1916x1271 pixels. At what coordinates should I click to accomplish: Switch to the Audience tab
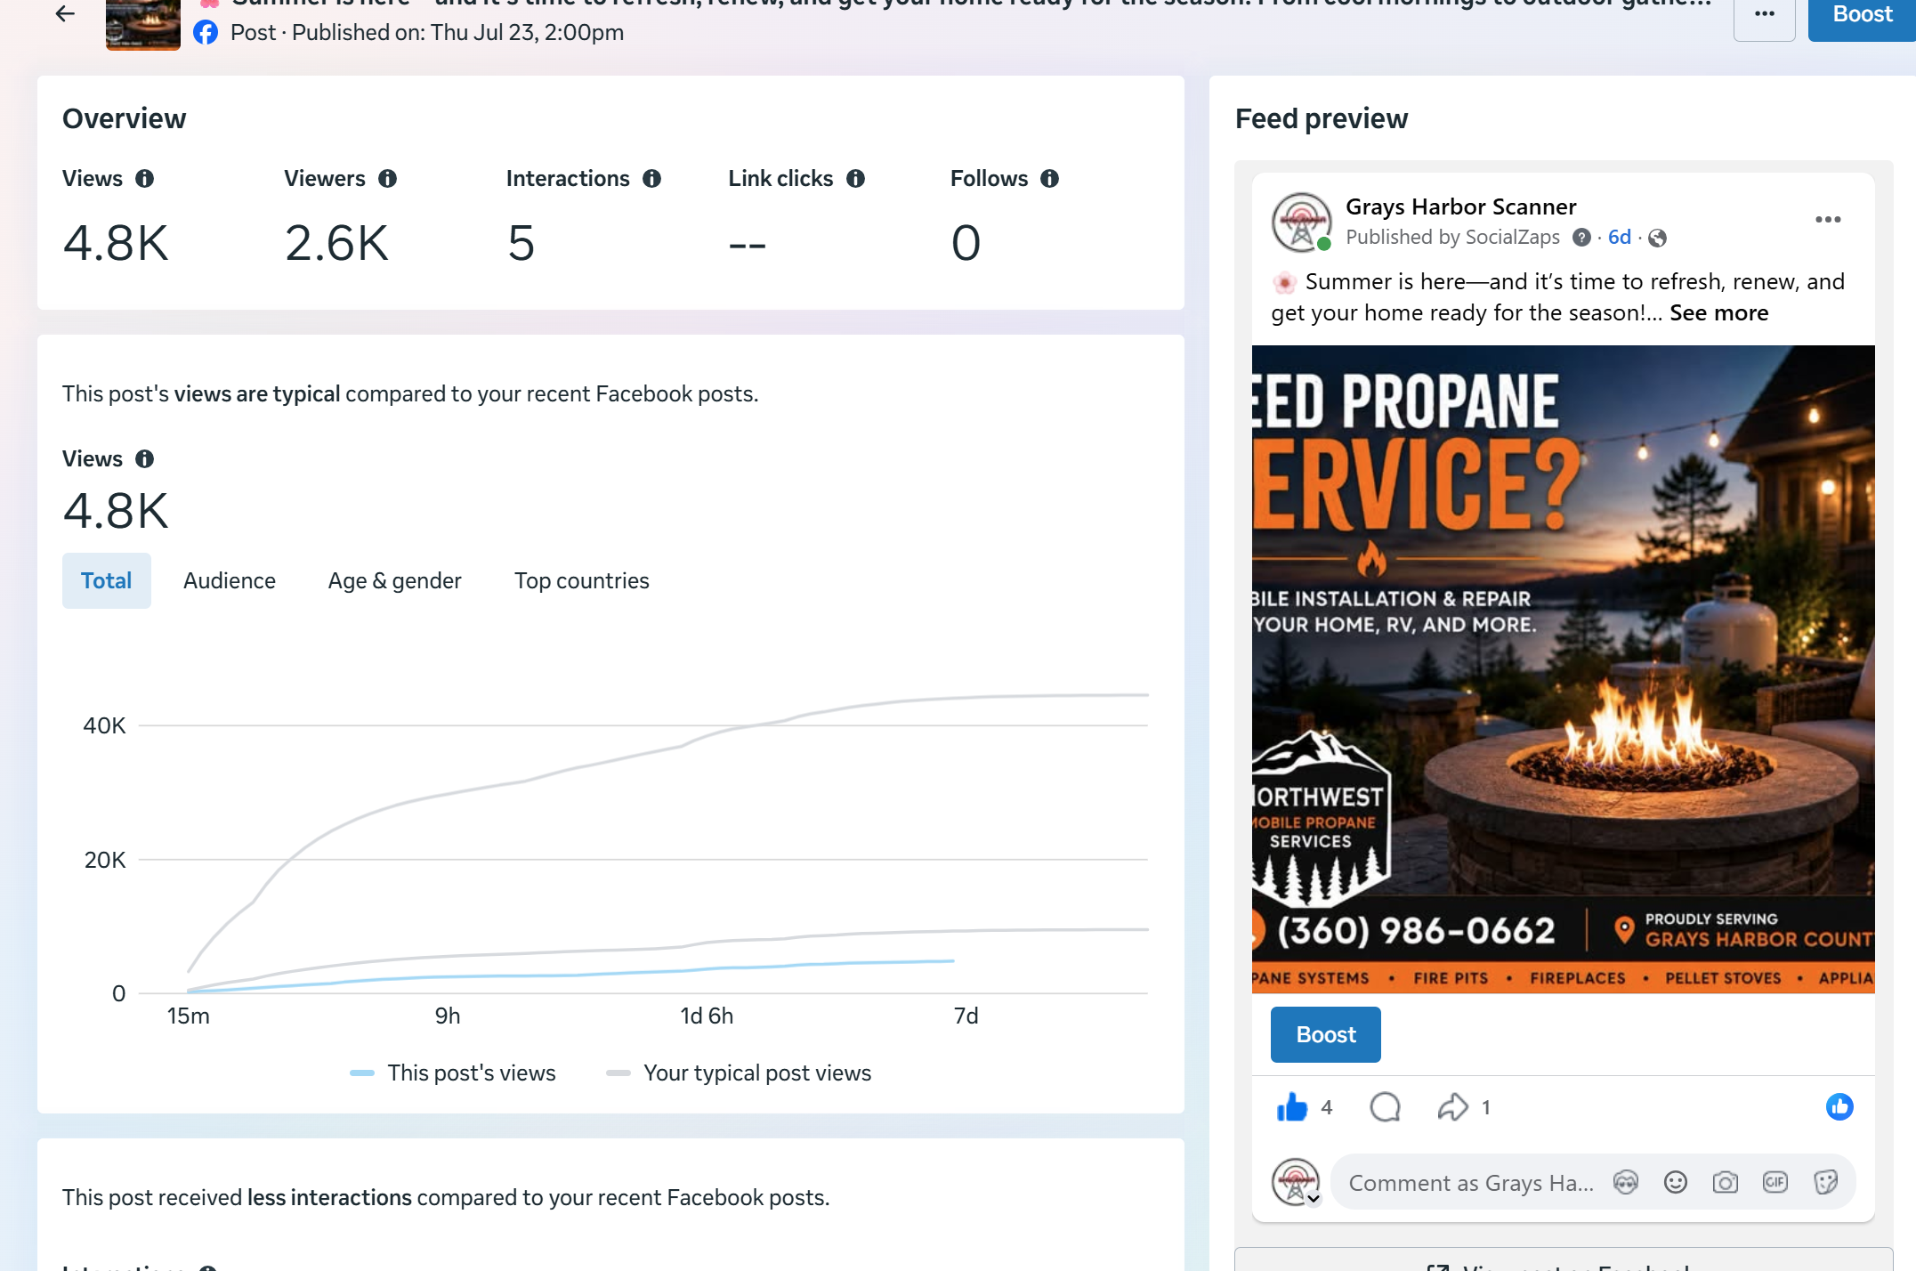(x=230, y=581)
